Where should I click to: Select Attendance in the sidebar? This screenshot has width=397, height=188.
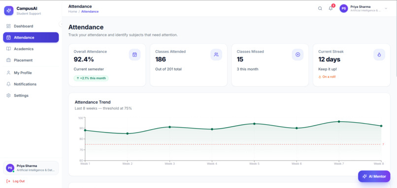(x=31, y=37)
